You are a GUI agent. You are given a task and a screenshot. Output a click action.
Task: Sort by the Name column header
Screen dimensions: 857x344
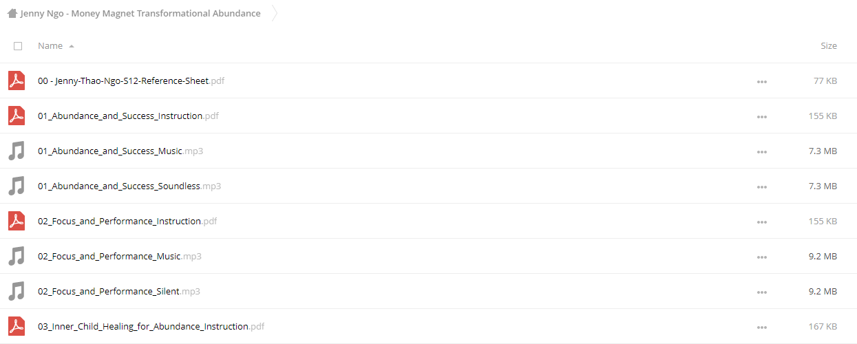(x=50, y=45)
